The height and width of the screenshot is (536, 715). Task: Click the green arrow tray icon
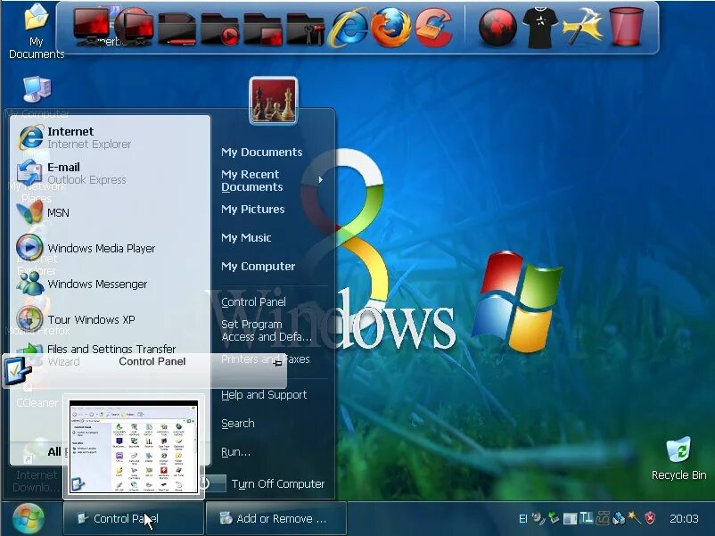click(x=554, y=518)
